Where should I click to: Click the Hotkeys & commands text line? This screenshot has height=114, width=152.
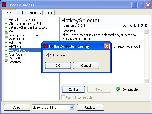click(x=77, y=39)
